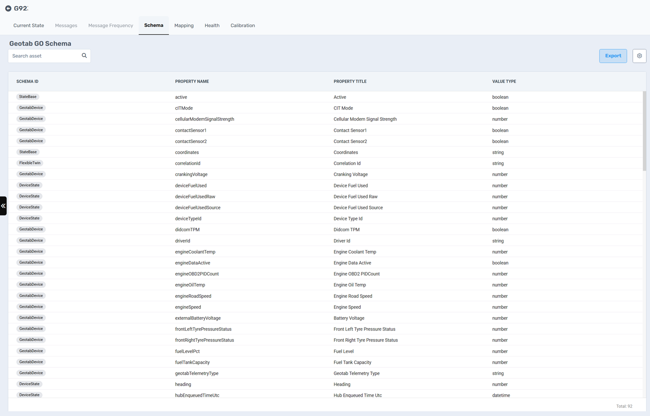Select cellularModemSignalStrength property name
The height and width of the screenshot is (416, 650).
pyautogui.click(x=205, y=119)
